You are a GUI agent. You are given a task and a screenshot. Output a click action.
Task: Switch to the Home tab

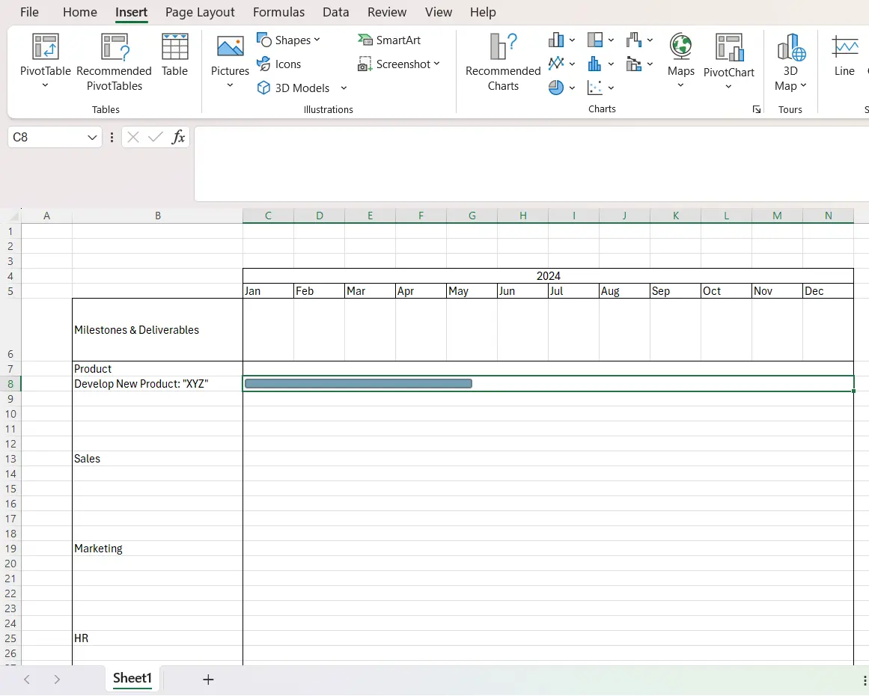click(80, 12)
